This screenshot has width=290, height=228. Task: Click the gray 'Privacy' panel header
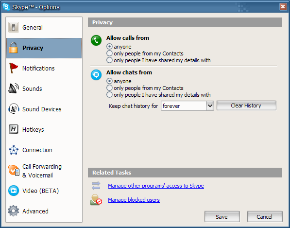(x=185, y=22)
